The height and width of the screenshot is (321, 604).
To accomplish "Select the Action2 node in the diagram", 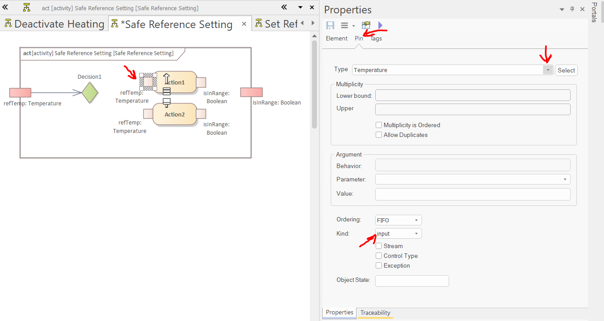I will tap(174, 114).
